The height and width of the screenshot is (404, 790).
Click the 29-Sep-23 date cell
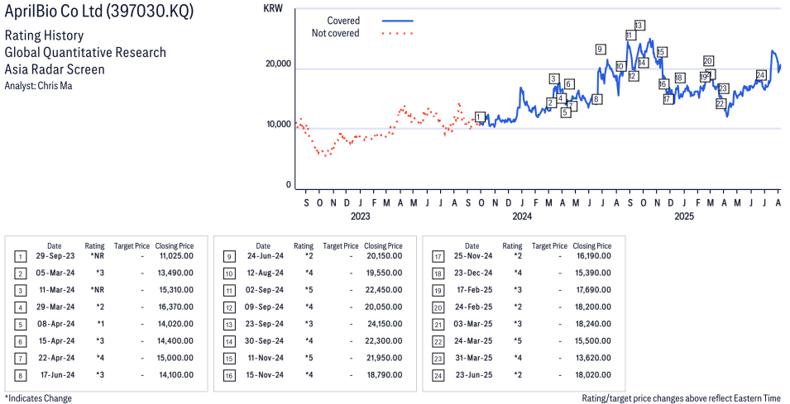tap(55, 255)
